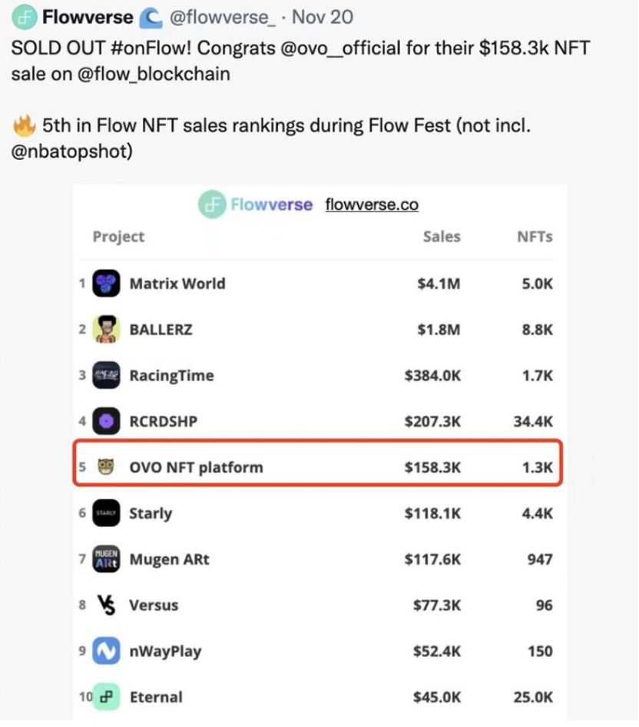Click the Eternal green icon
Viewport: 639px width, 727px height.
(x=106, y=697)
